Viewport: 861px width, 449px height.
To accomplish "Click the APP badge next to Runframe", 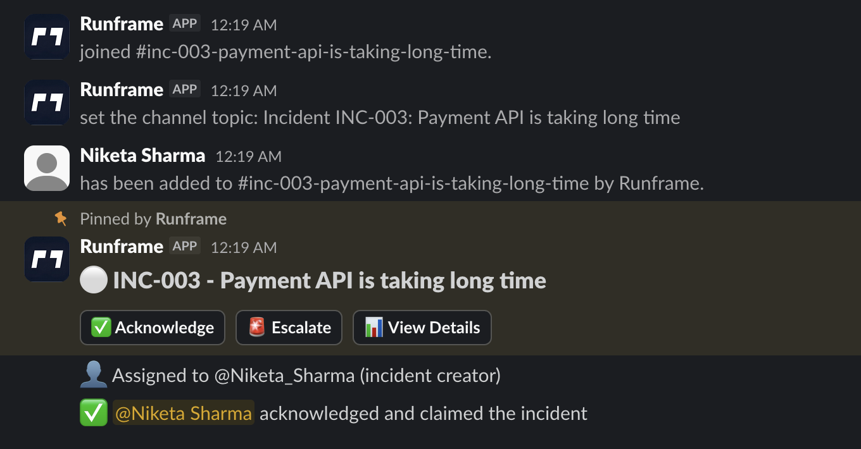I will [x=184, y=246].
